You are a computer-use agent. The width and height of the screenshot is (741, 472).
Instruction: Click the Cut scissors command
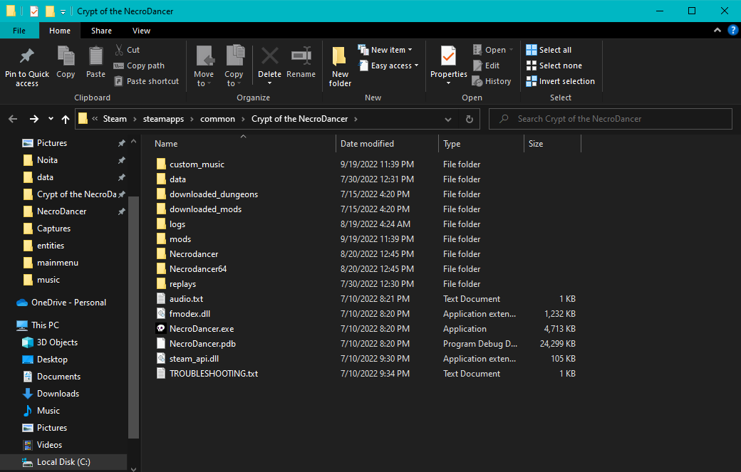(x=127, y=50)
